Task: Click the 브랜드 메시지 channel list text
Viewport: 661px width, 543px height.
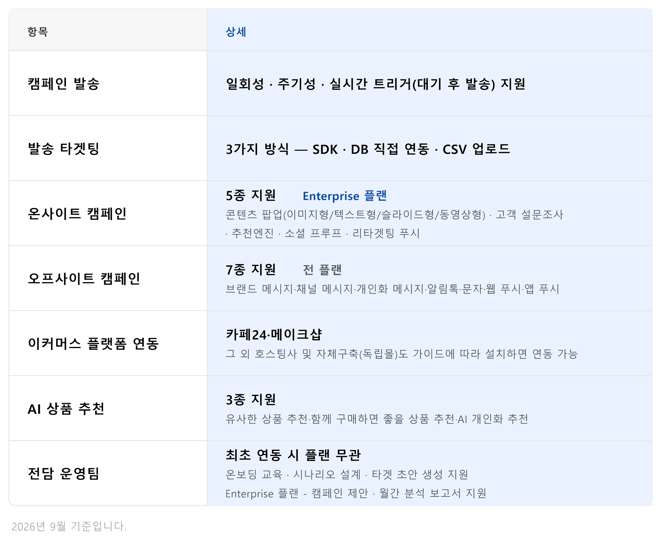Action: pyautogui.click(x=392, y=289)
